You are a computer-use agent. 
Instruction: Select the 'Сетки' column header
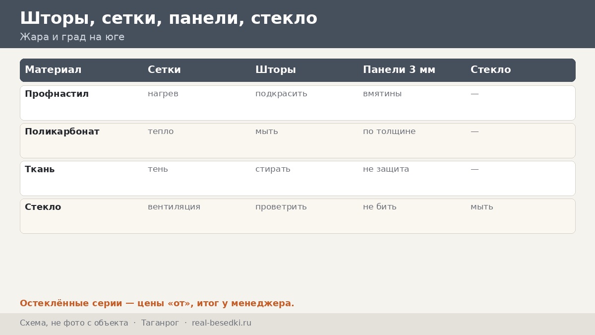tap(164, 70)
